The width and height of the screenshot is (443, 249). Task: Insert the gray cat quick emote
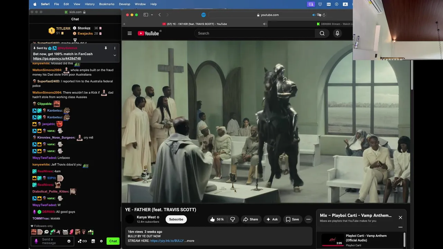pyautogui.click(x=65, y=232)
